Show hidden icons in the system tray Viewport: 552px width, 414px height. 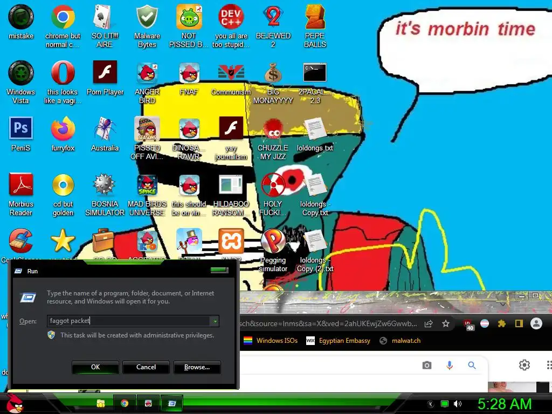(431, 404)
